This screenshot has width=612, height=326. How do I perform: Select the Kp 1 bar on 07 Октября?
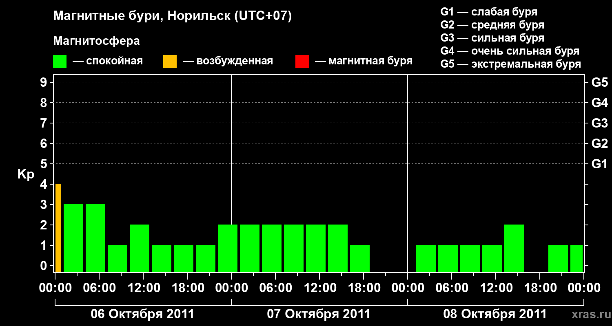click(x=360, y=258)
